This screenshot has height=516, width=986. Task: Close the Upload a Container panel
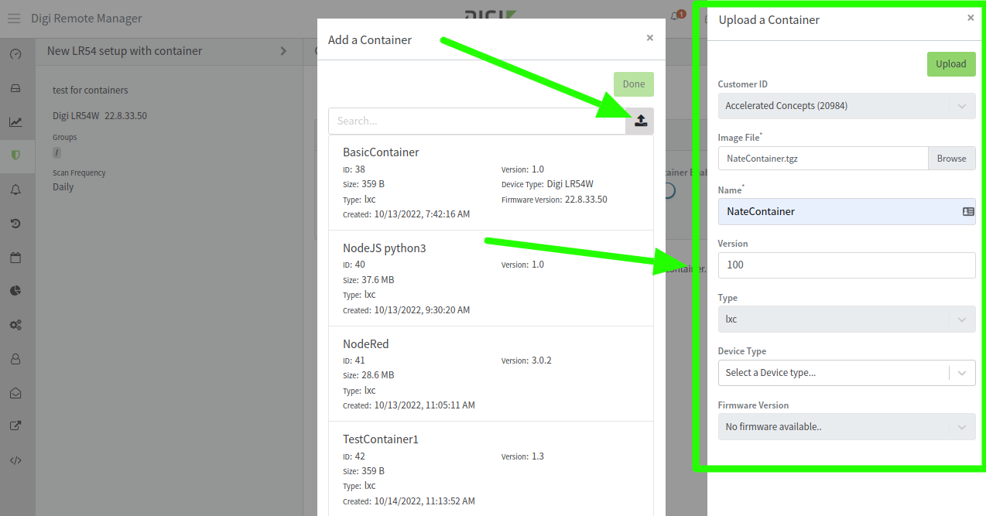(x=971, y=18)
